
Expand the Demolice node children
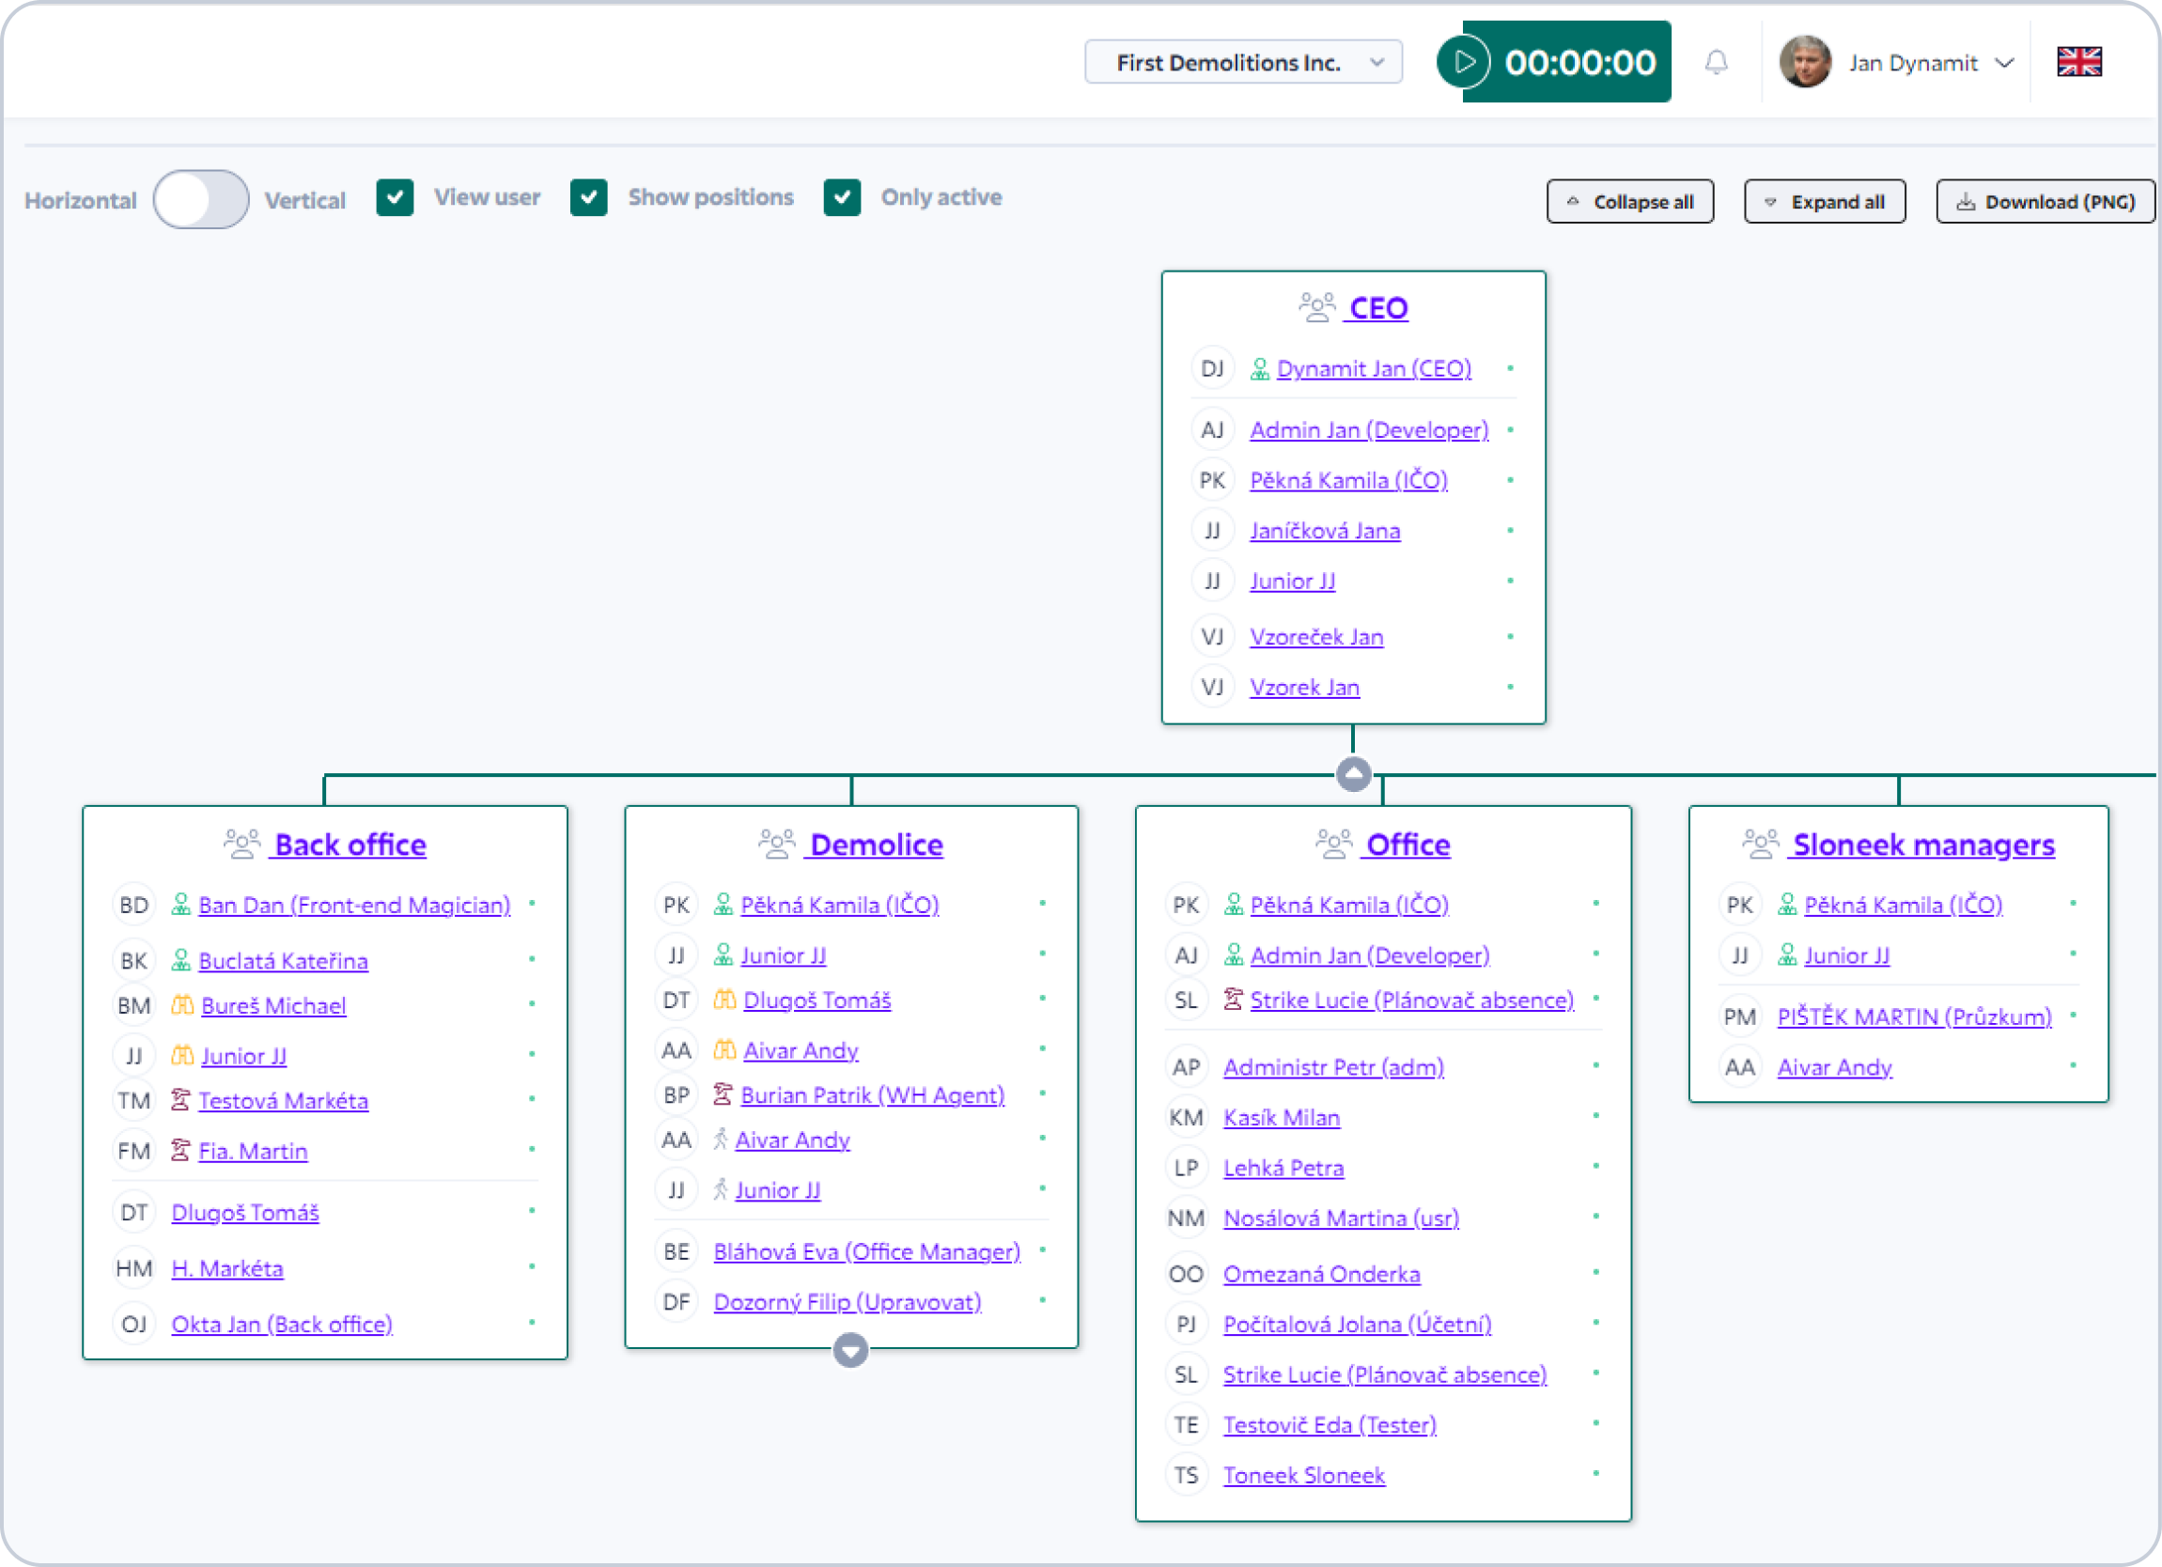850,1350
